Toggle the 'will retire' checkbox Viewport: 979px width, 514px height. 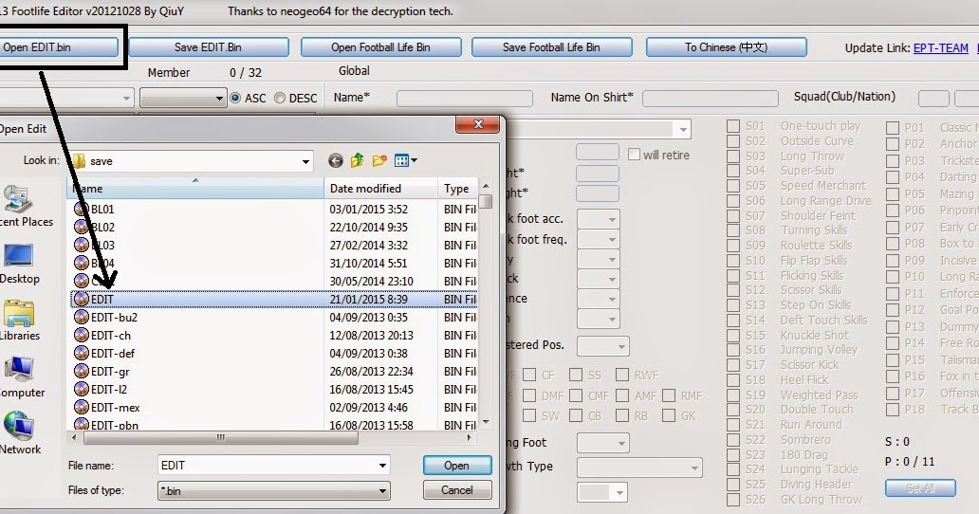tap(634, 154)
